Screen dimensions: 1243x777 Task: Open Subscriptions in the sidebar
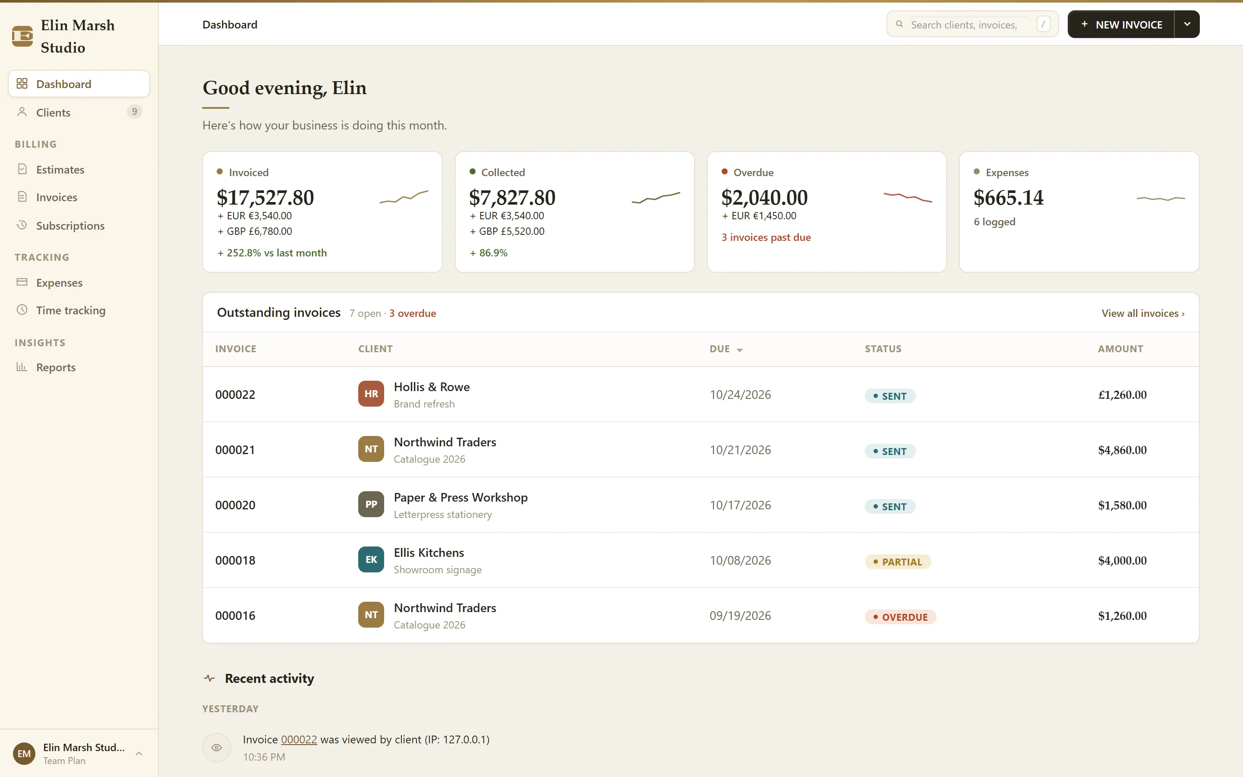pyautogui.click(x=79, y=225)
